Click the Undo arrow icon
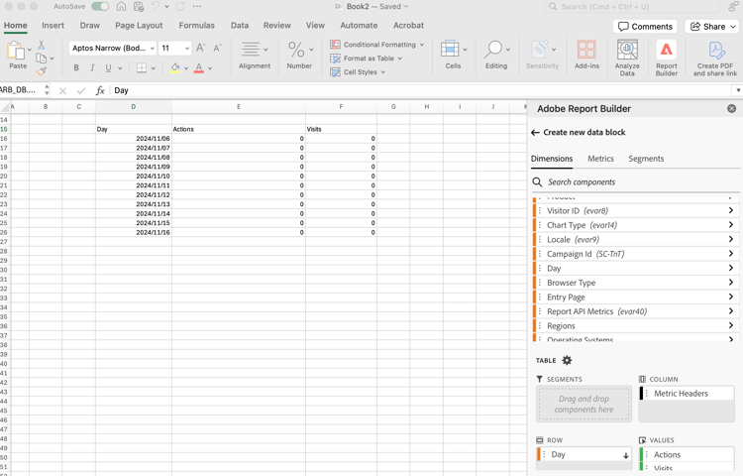743x476 pixels. (x=155, y=7)
